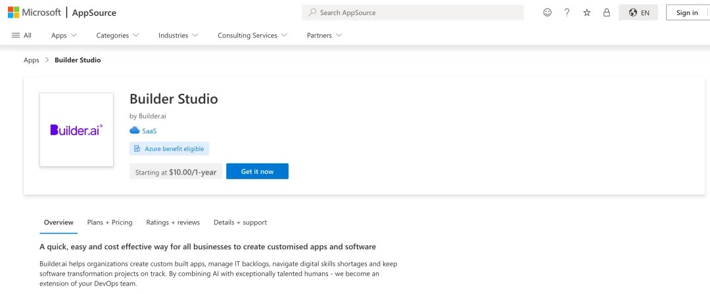The width and height of the screenshot is (710, 294).
Task: Click the Builder.ai logo thumbnail
Action: click(76, 130)
